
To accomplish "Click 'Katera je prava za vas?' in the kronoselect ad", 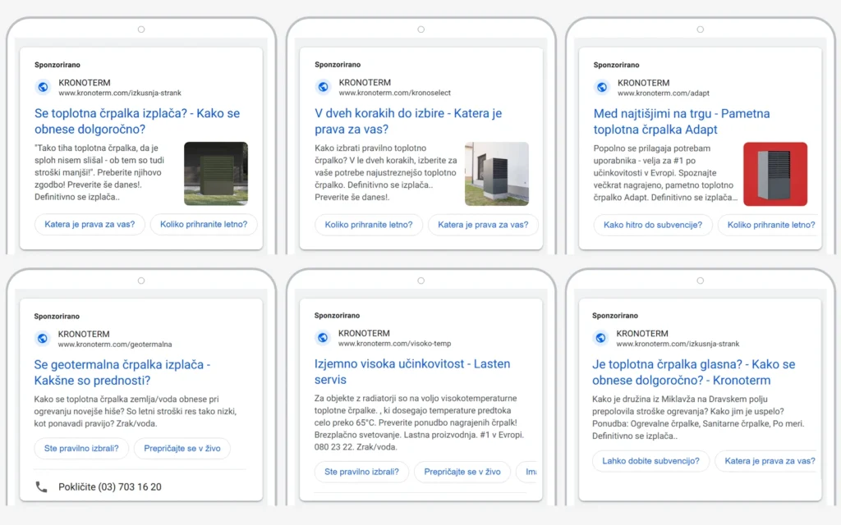I will [483, 225].
